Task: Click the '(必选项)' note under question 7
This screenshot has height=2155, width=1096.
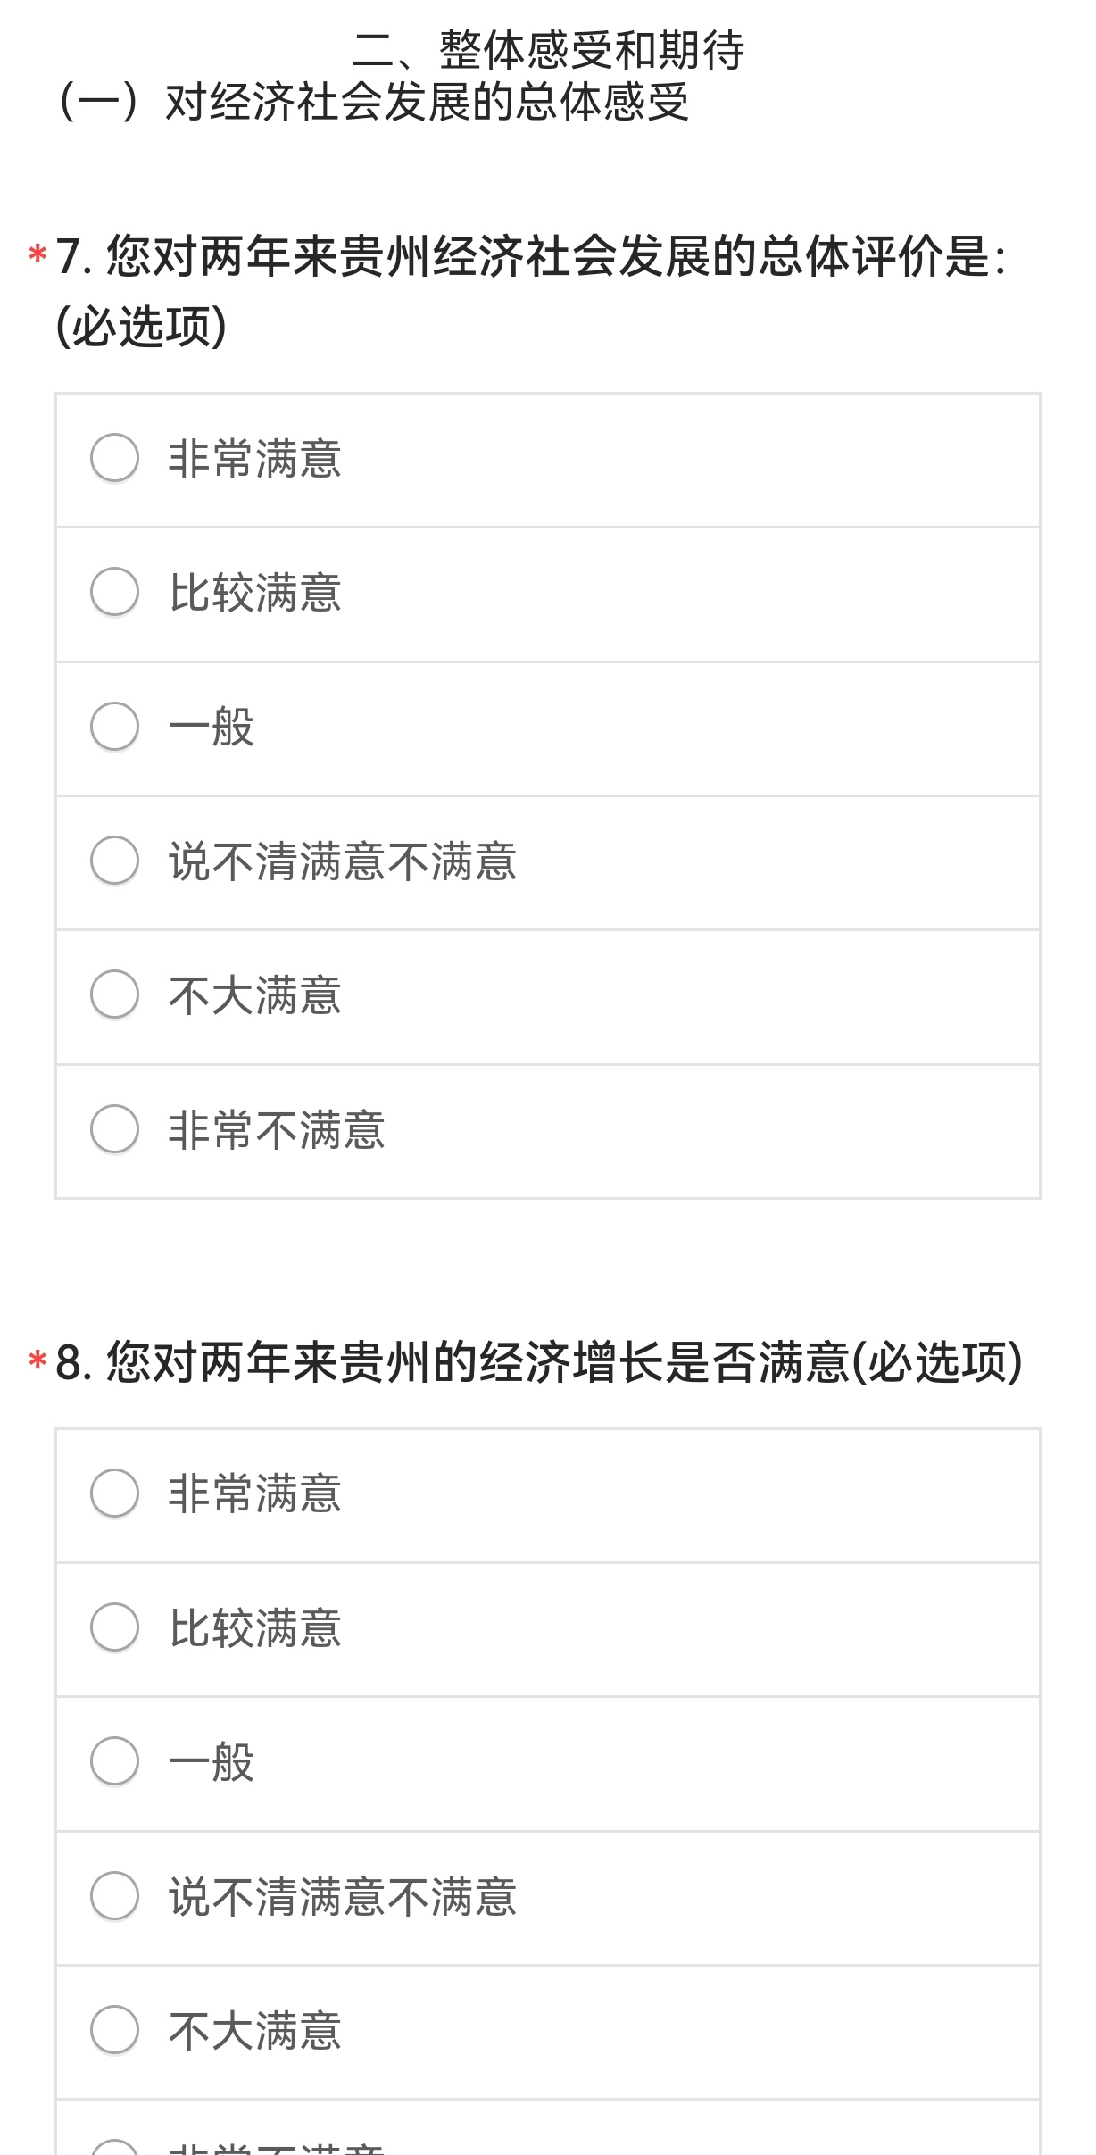Action: point(141,327)
